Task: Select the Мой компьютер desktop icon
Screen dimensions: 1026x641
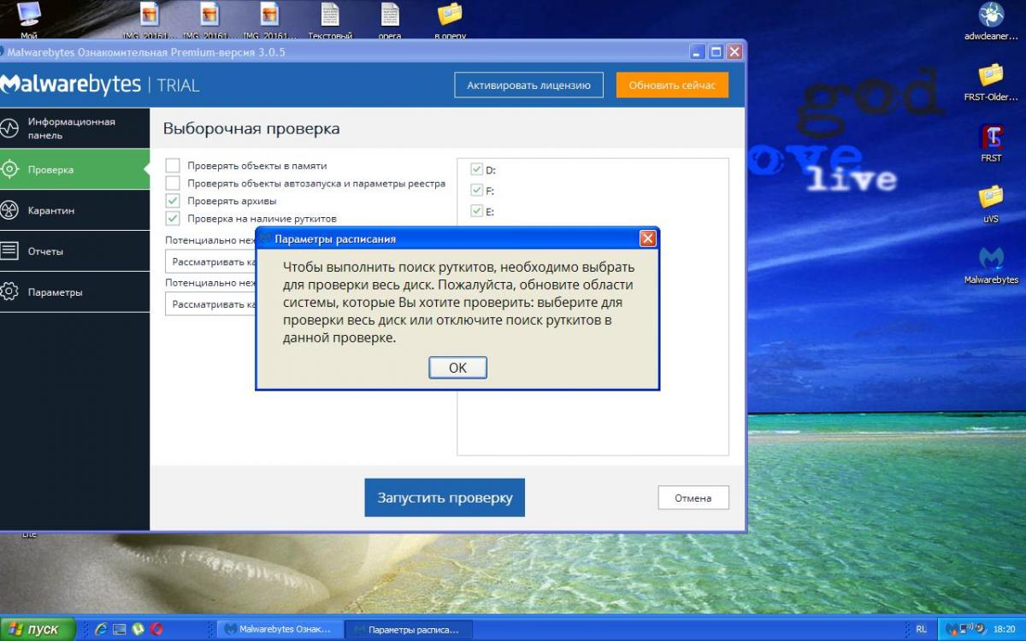Action: pyautogui.click(x=29, y=21)
